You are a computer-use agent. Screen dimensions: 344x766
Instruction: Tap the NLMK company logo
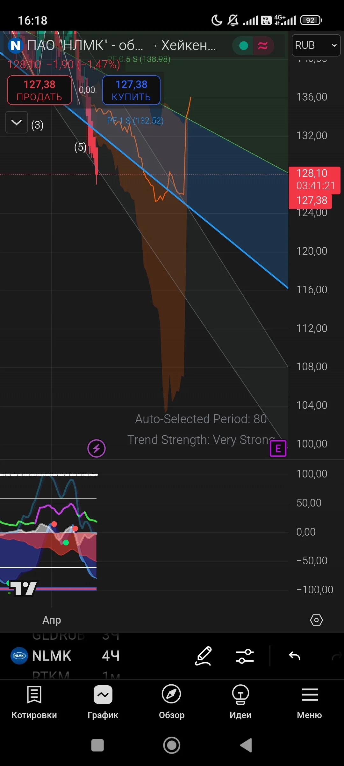19,656
